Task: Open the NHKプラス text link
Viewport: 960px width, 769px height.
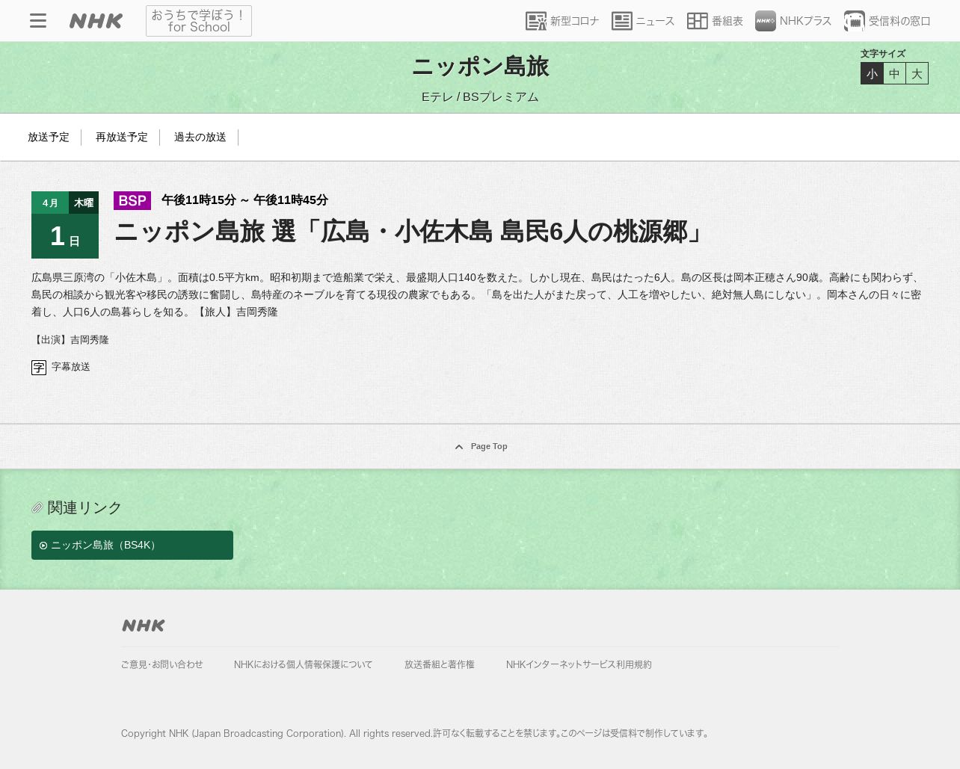Action: pos(805,21)
